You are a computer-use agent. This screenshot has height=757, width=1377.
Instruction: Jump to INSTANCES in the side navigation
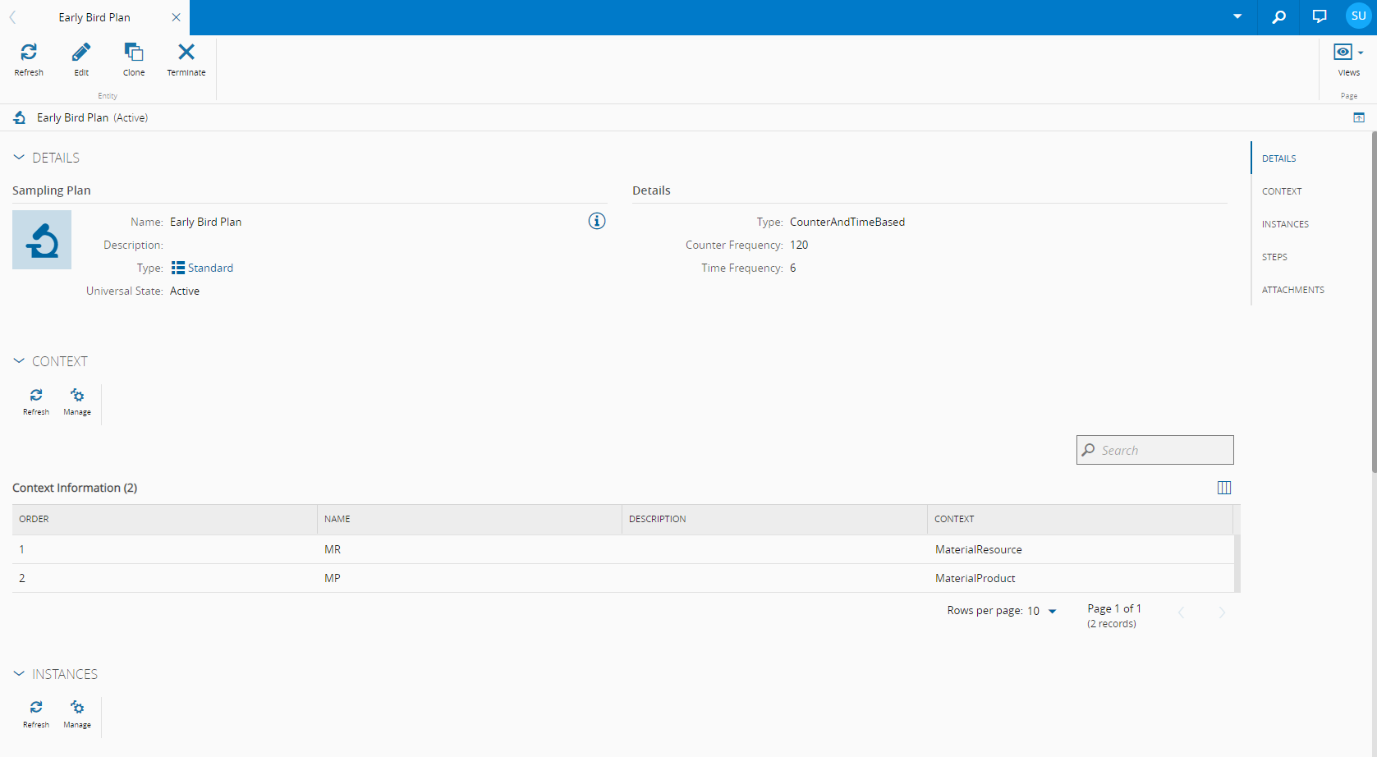pyautogui.click(x=1285, y=224)
